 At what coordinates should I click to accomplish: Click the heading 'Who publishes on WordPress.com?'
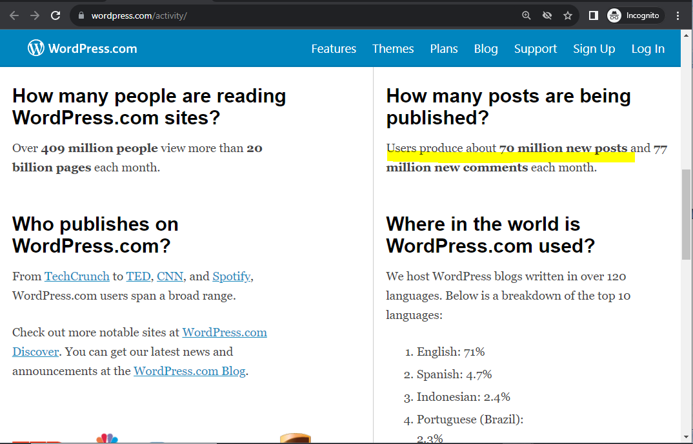click(x=95, y=235)
